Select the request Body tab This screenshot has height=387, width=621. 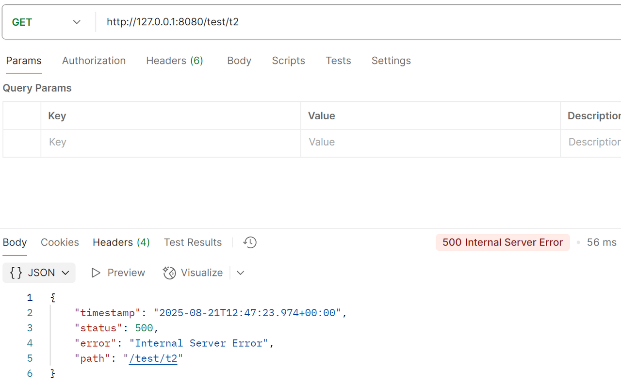tap(239, 61)
